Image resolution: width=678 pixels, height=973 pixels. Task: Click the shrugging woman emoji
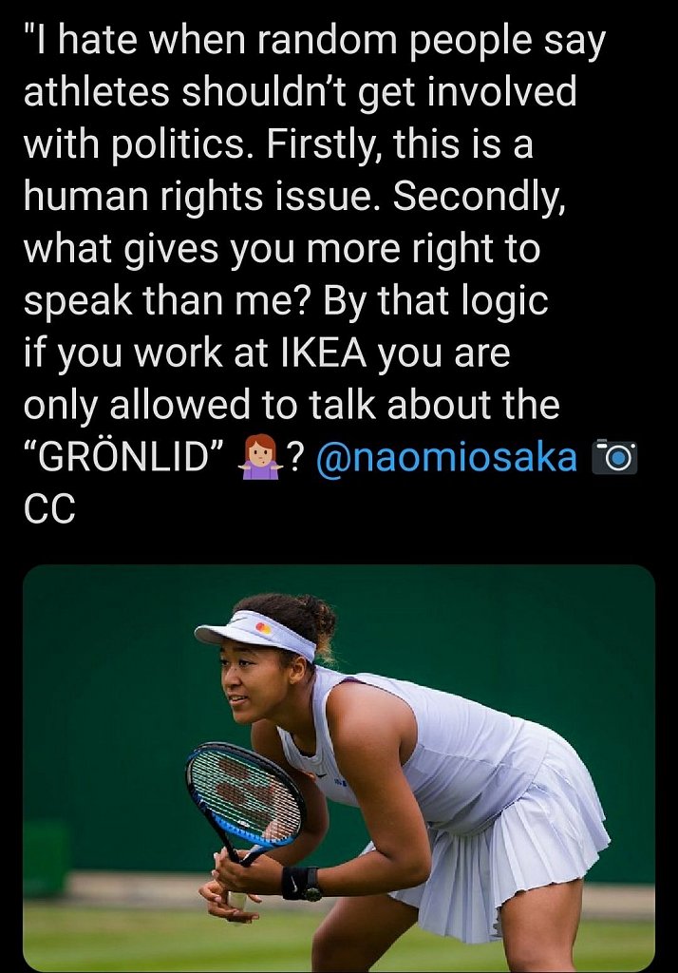click(260, 458)
